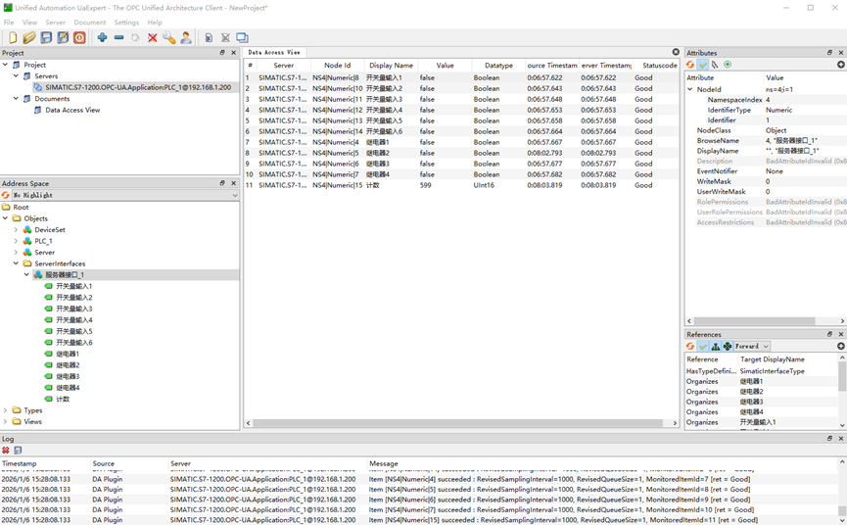847x525 pixels.
Task: Click the greyed Connect server plug icon
Action: tap(135, 37)
